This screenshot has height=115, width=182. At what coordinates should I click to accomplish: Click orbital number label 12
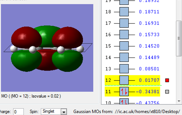[108, 80]
